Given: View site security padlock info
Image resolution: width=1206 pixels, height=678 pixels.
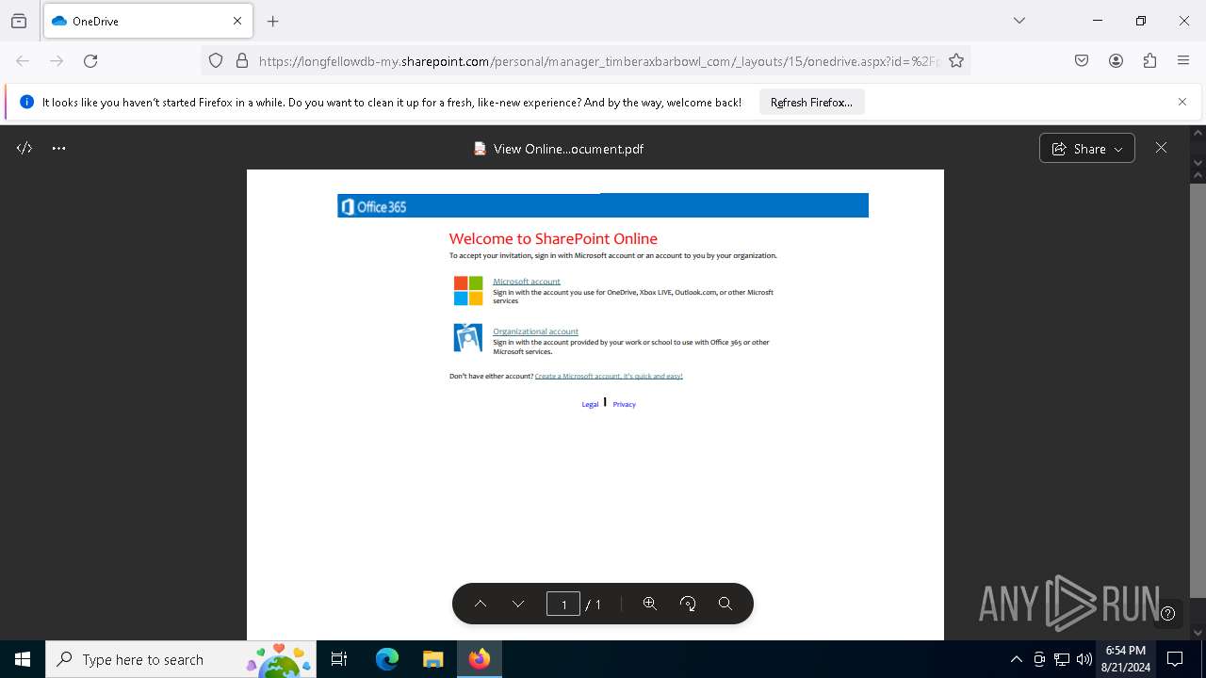Looking at the screenshot, I should (242, 61).
